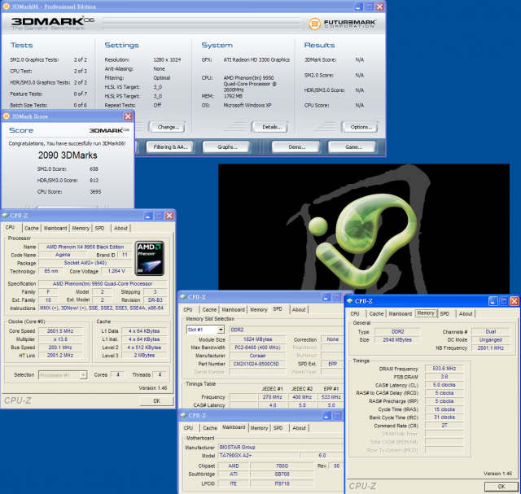This screenshot has height=494, width=521.
Task: Click the 2090 3DMarks score text
Action: [68, 155]
